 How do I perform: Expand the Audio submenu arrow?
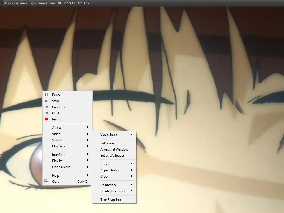coord(88,128)
